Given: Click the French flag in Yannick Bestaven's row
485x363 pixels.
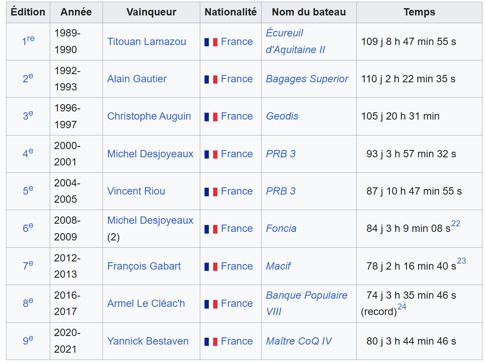Looking at the screenshot, I should click(x=211, y=342).
